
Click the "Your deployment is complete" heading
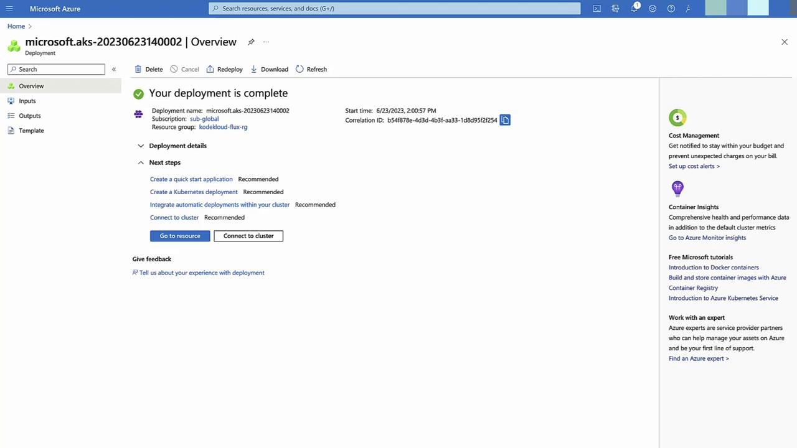[x=219, y=93]
